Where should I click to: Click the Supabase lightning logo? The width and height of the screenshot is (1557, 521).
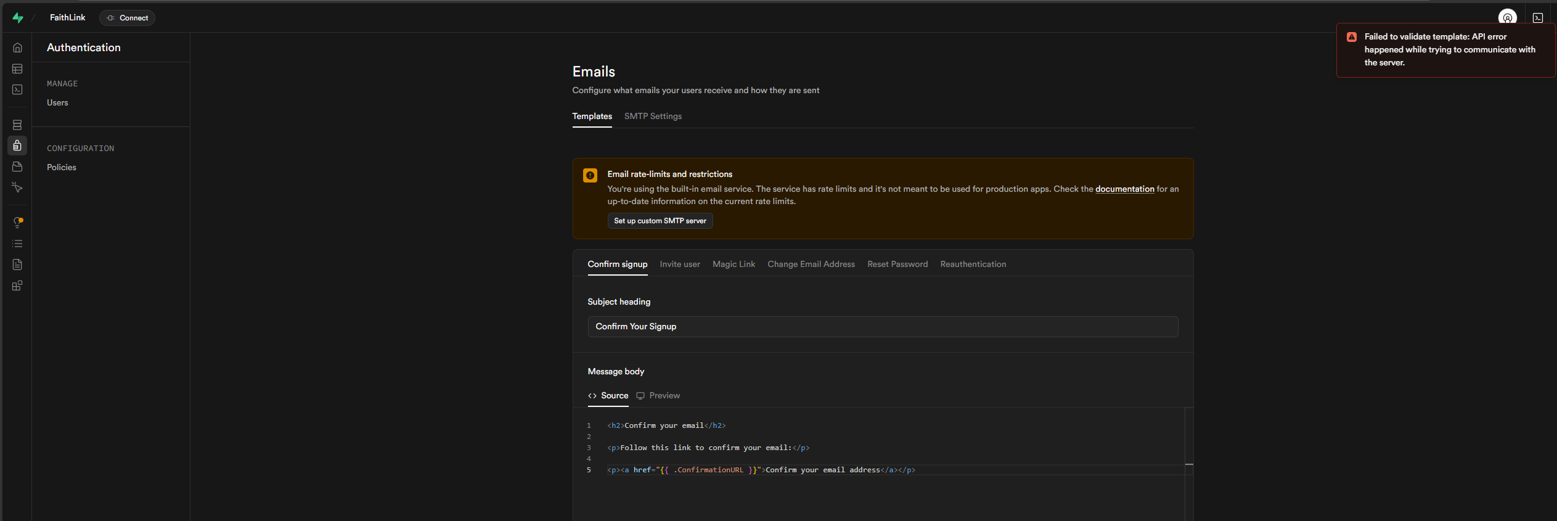(x=18, y=18)
